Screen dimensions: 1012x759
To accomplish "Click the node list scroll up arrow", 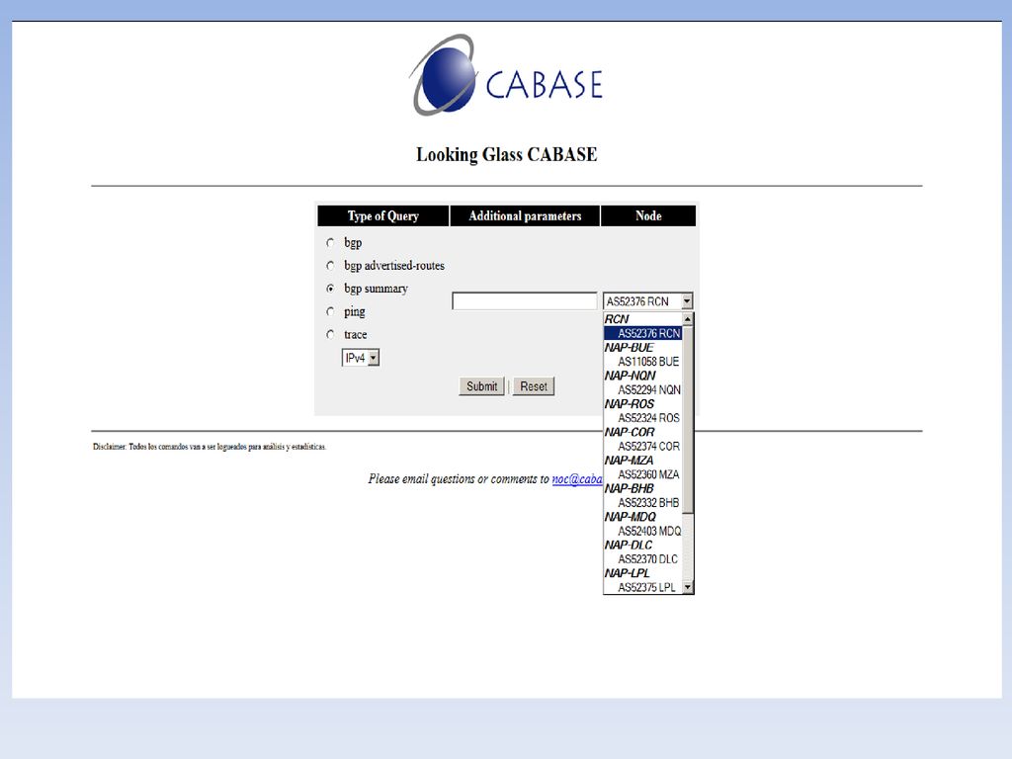I will click(688, 319).
